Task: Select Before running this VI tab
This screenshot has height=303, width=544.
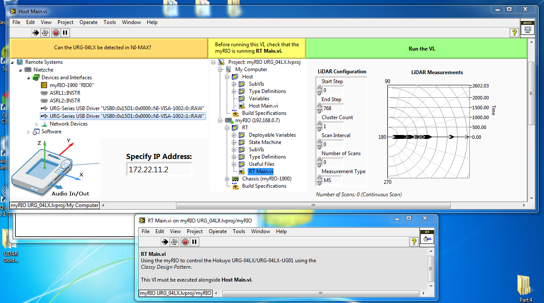Action: [x=257, y=48]
